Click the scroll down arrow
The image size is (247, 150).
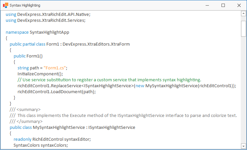coord(243,146)
